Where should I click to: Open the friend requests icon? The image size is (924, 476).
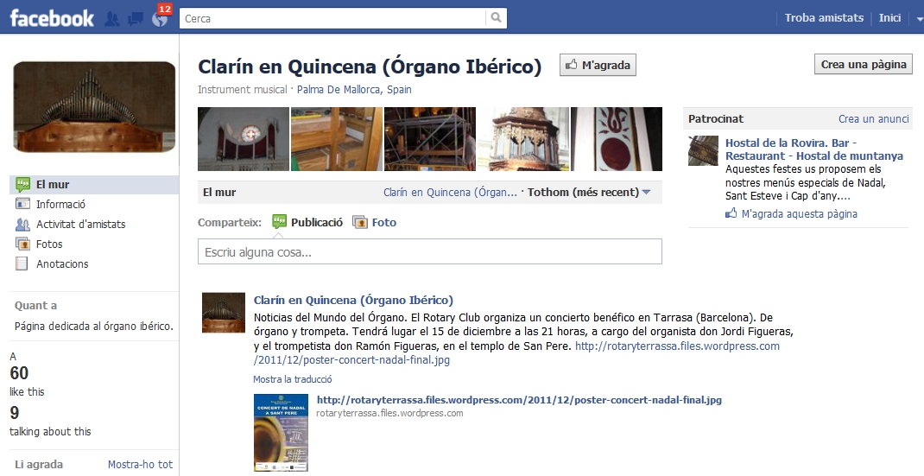pos(111,18)
